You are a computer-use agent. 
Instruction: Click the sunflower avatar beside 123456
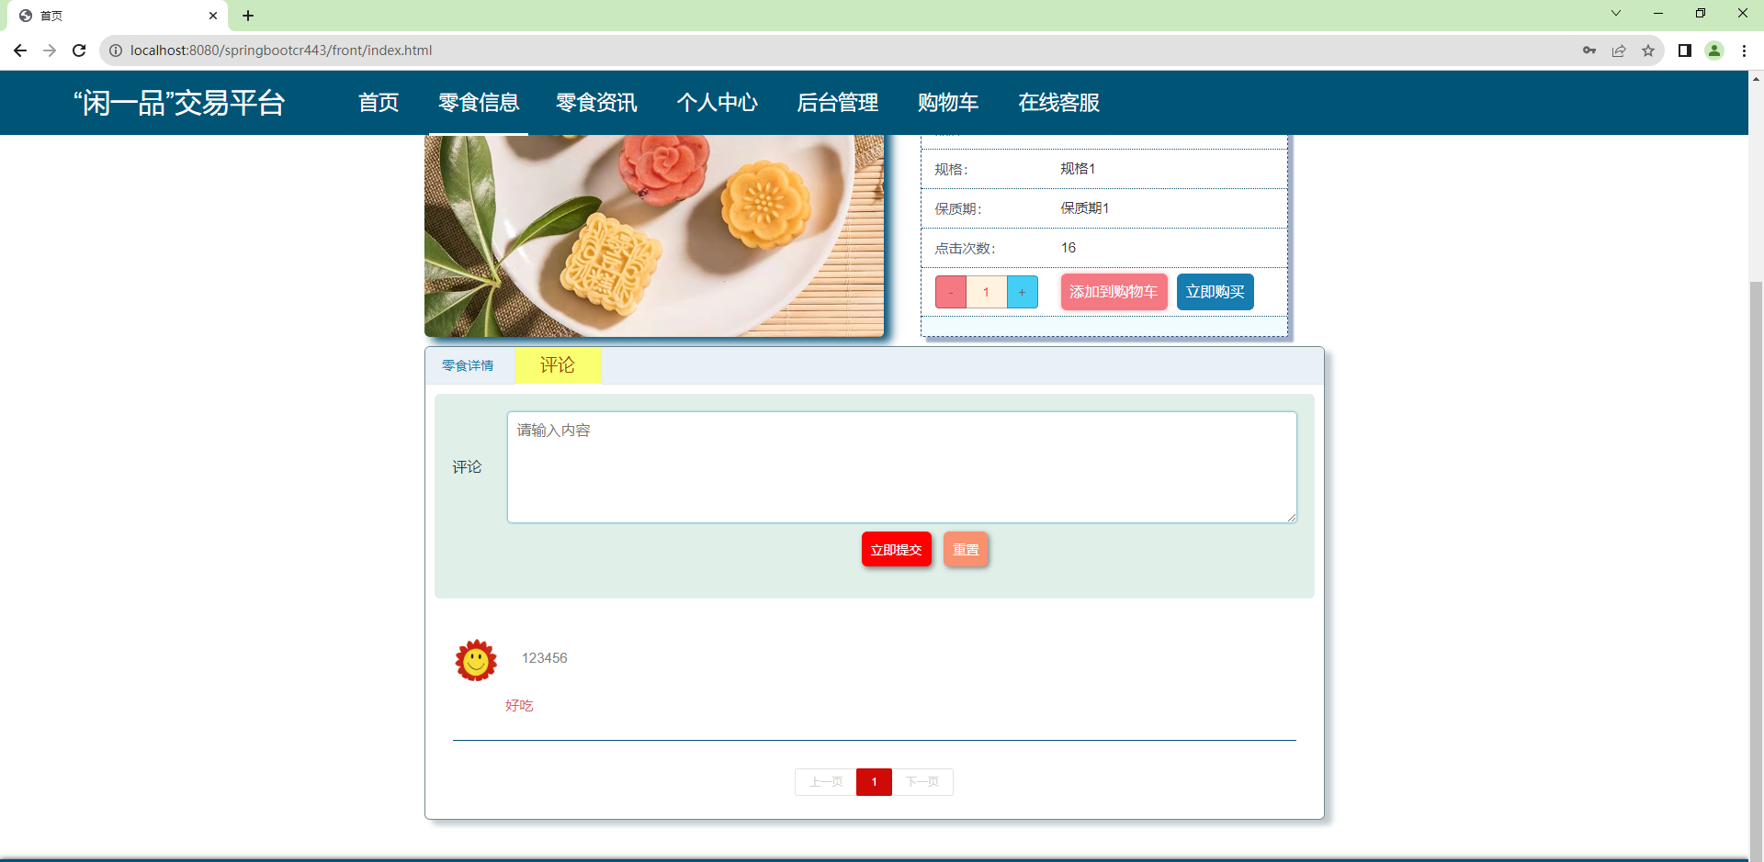tap(475, 660)
